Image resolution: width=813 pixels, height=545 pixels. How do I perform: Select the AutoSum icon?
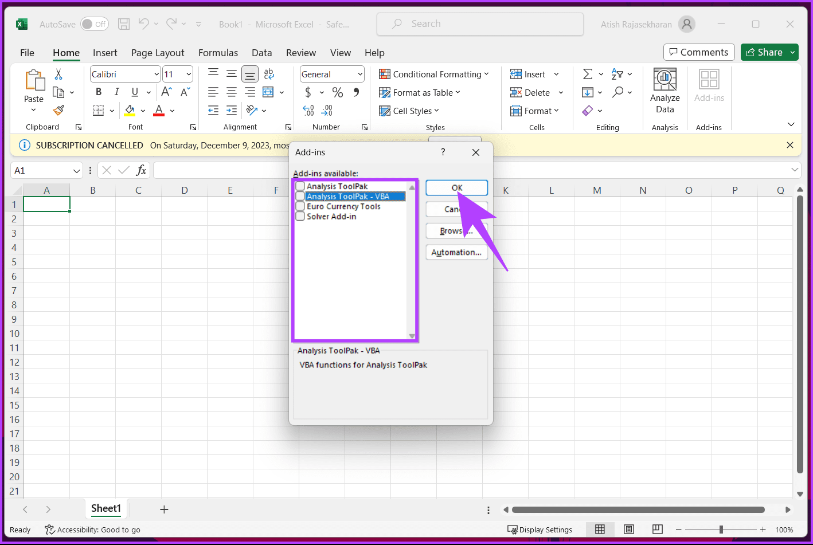pos(589,73)
